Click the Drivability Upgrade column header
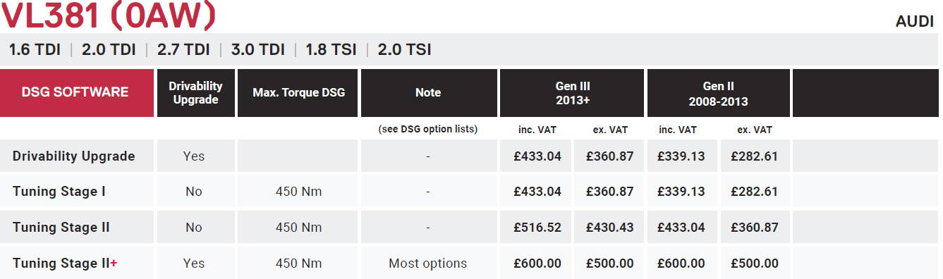The width and height of the screenshot is (943, 279). 195,92
